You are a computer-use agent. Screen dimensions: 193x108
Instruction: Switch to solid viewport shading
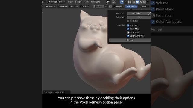[x=138, y=2]
